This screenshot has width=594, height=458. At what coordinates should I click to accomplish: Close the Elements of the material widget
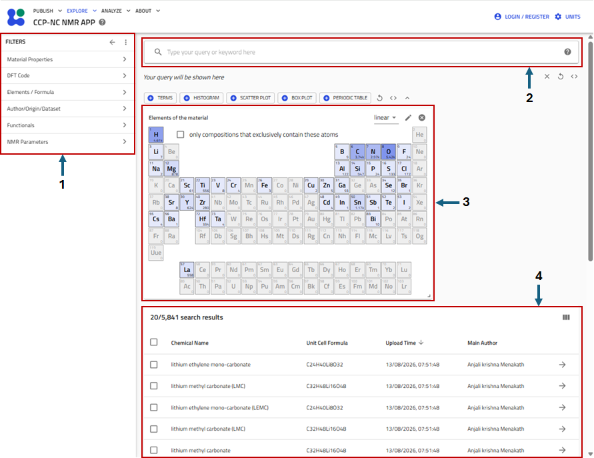tap(421, 118)
